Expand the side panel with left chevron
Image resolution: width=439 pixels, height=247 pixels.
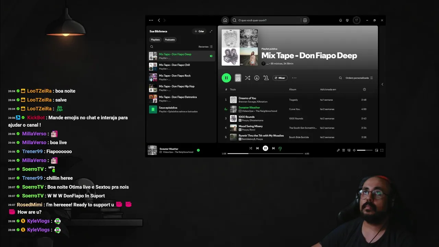coord(382,84)
